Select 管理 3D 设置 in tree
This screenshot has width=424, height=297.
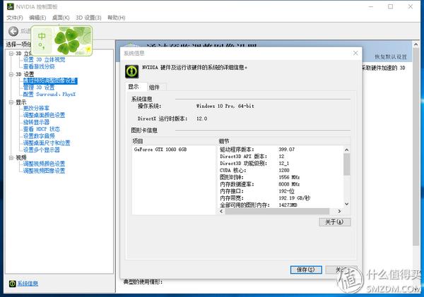tap(39, 87)
